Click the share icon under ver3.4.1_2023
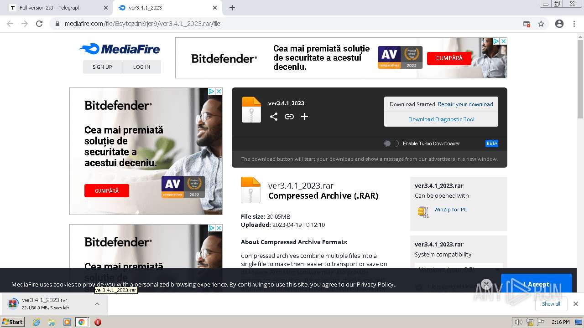Viewport: 584px width, 328px height. click(274, 117)
